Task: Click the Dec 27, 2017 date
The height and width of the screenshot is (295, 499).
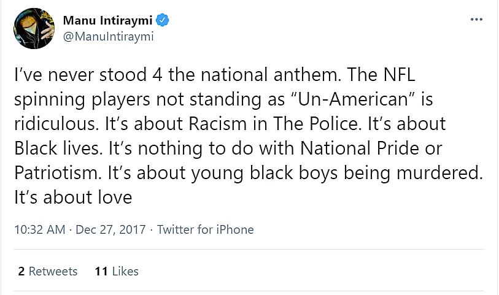Action: pyautogui.click(x=110, y=230)
